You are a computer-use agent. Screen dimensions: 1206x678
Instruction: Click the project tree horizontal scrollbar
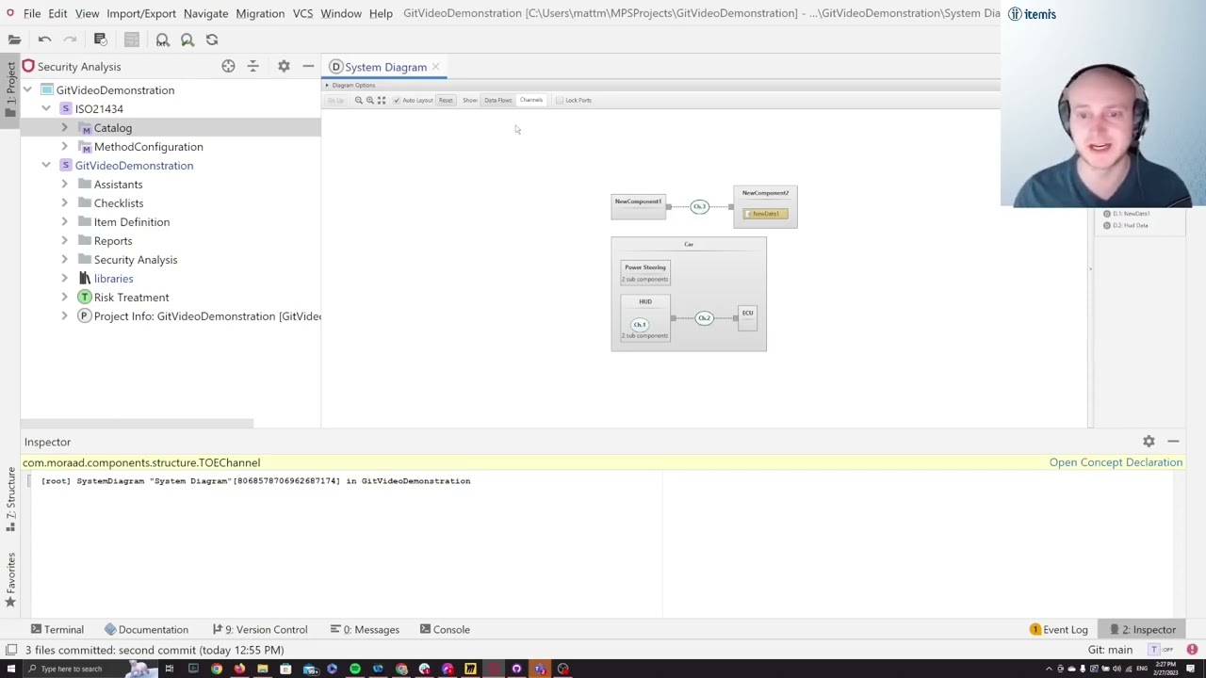pos(138,423)
